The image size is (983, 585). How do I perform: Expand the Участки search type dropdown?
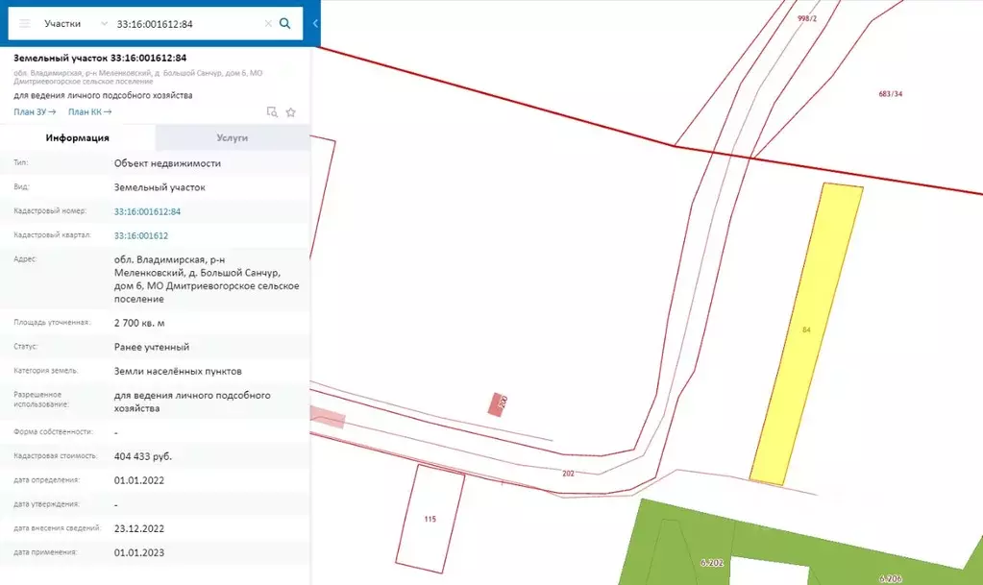(x=104, y=23)
